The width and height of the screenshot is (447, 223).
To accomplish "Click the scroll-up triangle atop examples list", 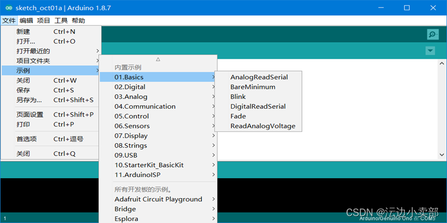I will [158, 59].
